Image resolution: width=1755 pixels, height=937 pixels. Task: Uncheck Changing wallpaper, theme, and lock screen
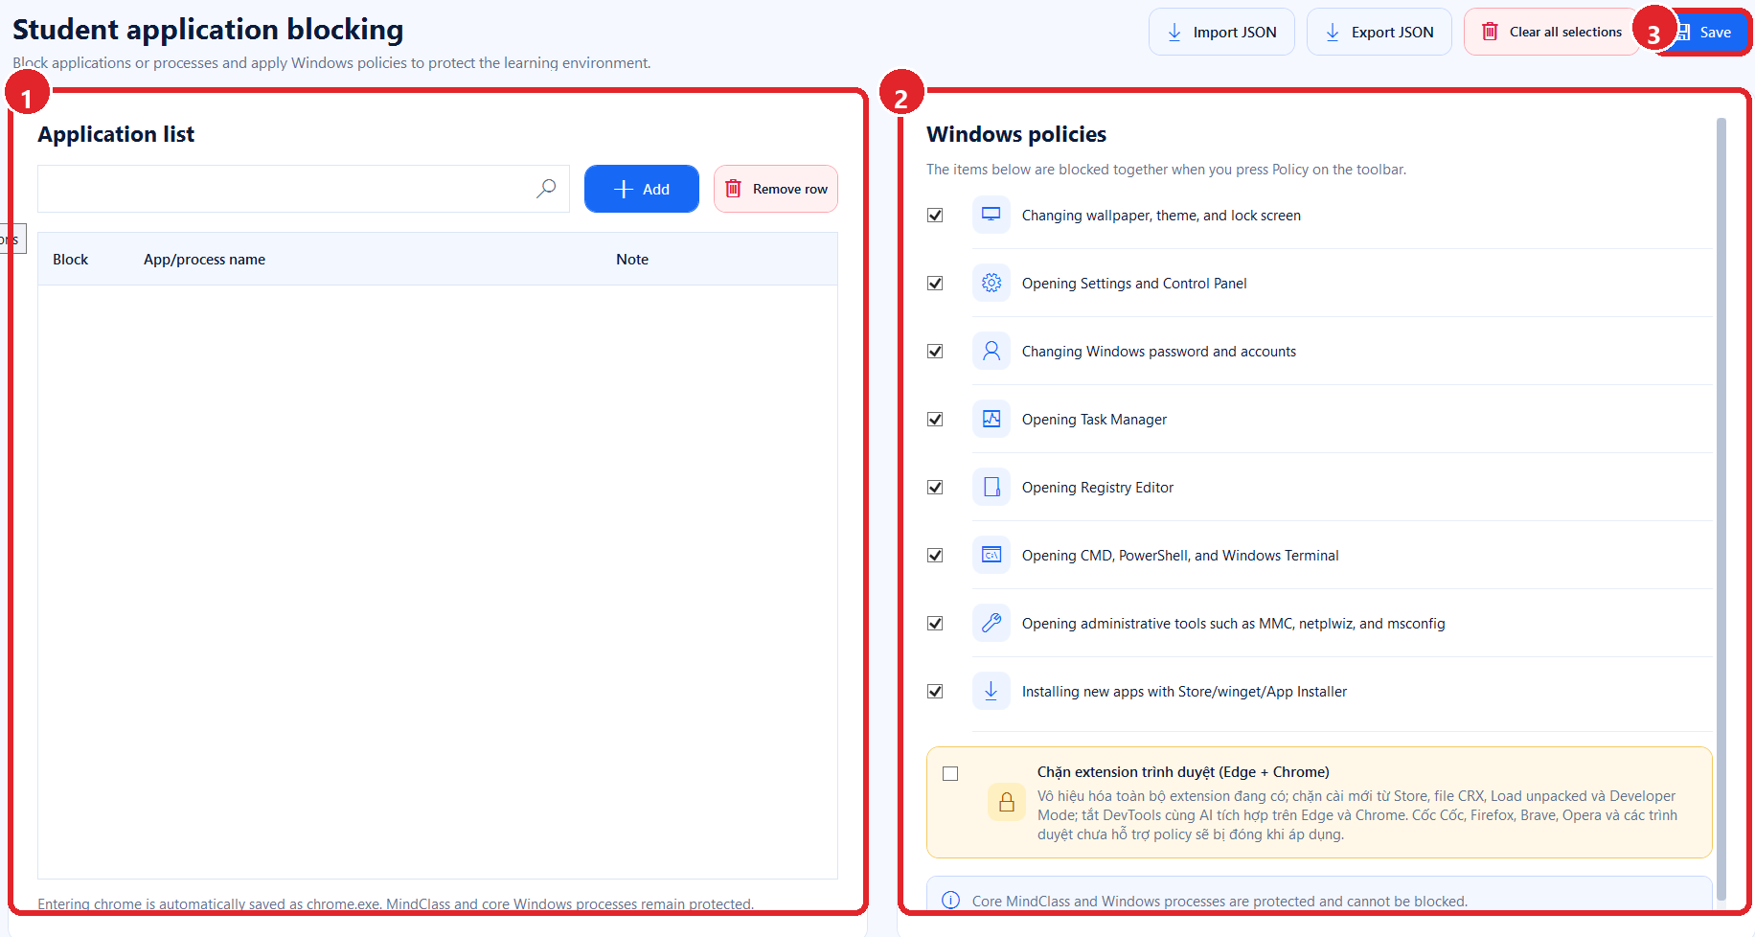(x=935, y=215)
